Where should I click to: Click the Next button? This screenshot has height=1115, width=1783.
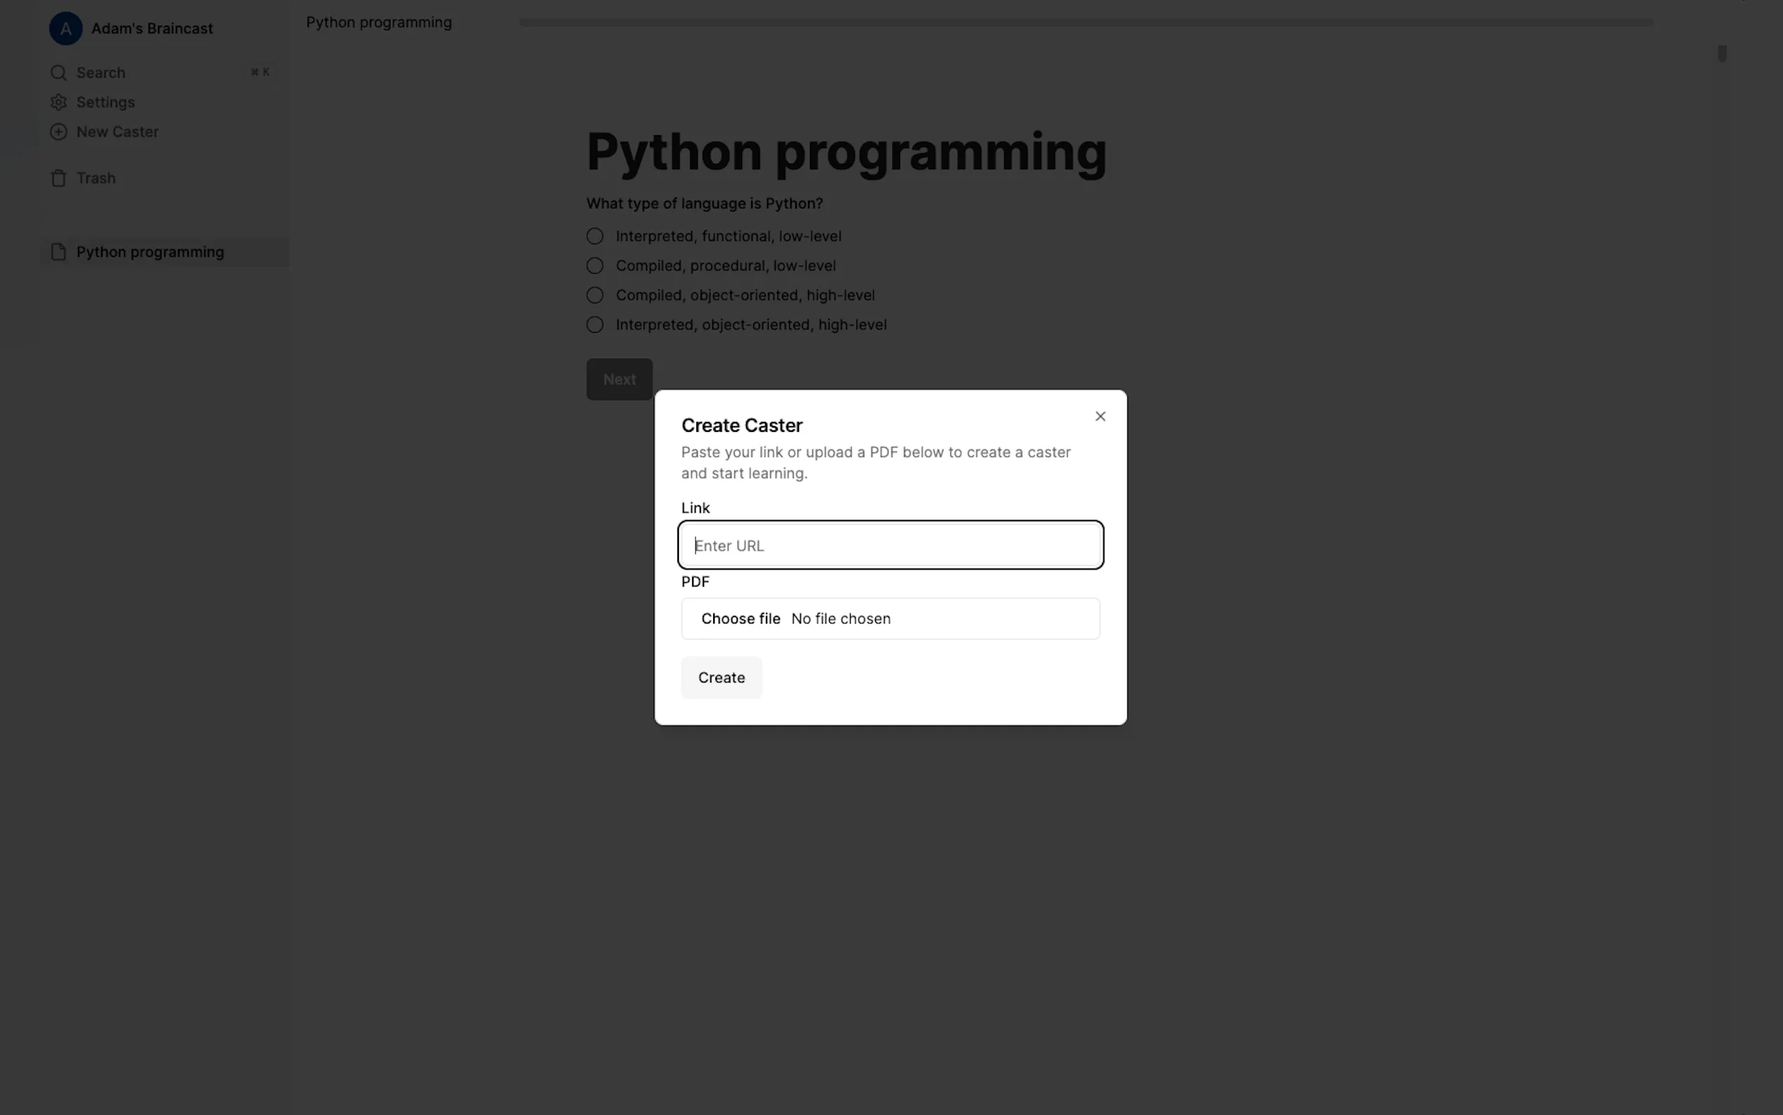[619, 379]
